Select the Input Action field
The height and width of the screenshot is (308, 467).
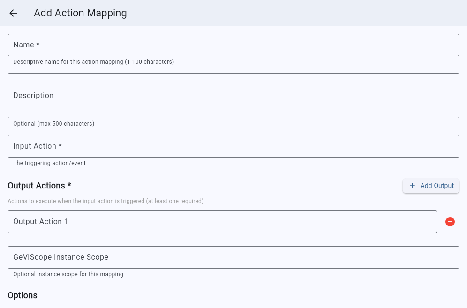233,146
